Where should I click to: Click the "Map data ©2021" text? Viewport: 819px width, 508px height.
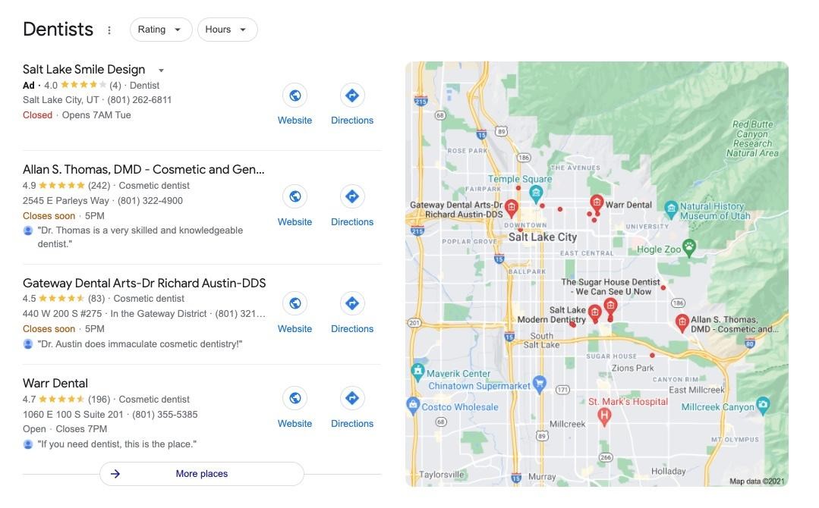[757, 481]
